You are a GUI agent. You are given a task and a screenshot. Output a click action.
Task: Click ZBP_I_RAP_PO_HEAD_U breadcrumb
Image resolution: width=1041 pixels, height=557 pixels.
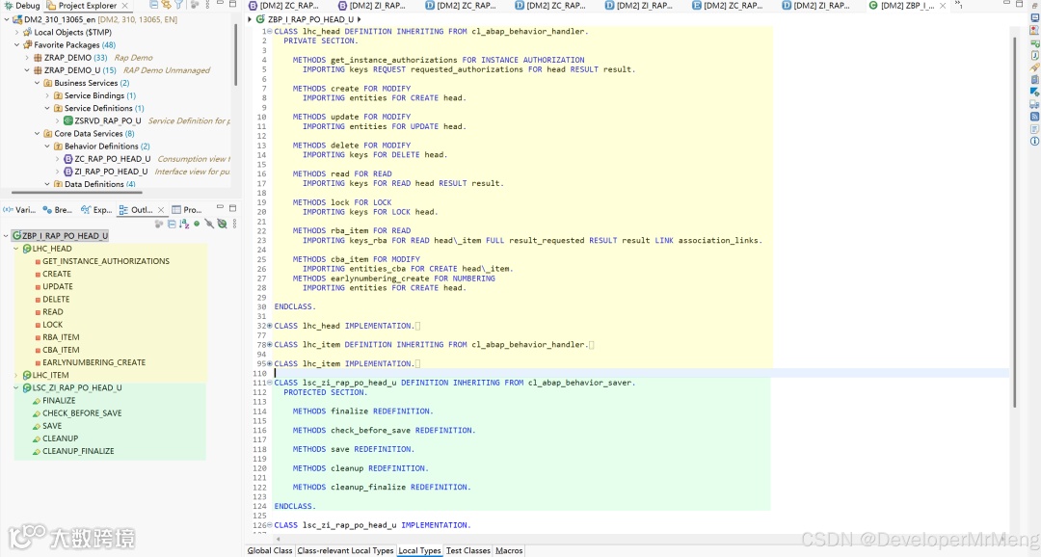[x=310, y=19]
